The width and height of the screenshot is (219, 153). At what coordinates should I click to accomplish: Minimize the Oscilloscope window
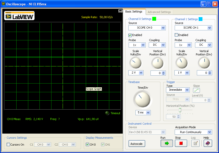click(203, 4)
